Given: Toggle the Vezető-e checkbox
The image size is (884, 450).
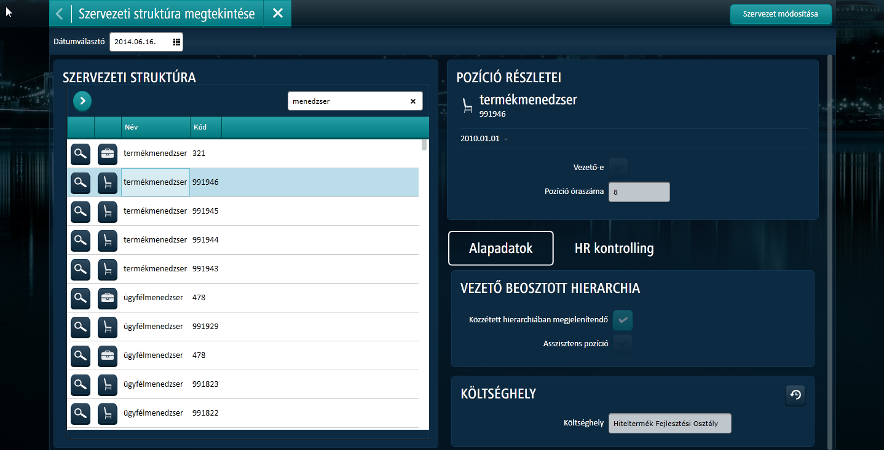Looking at the screenshot, I should pyautogui.click(x=618, y=166).
